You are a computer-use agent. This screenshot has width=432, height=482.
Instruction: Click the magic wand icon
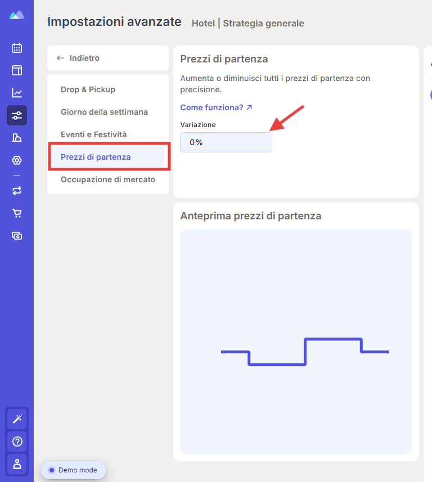pyautogui.click(x=17, y=418)
